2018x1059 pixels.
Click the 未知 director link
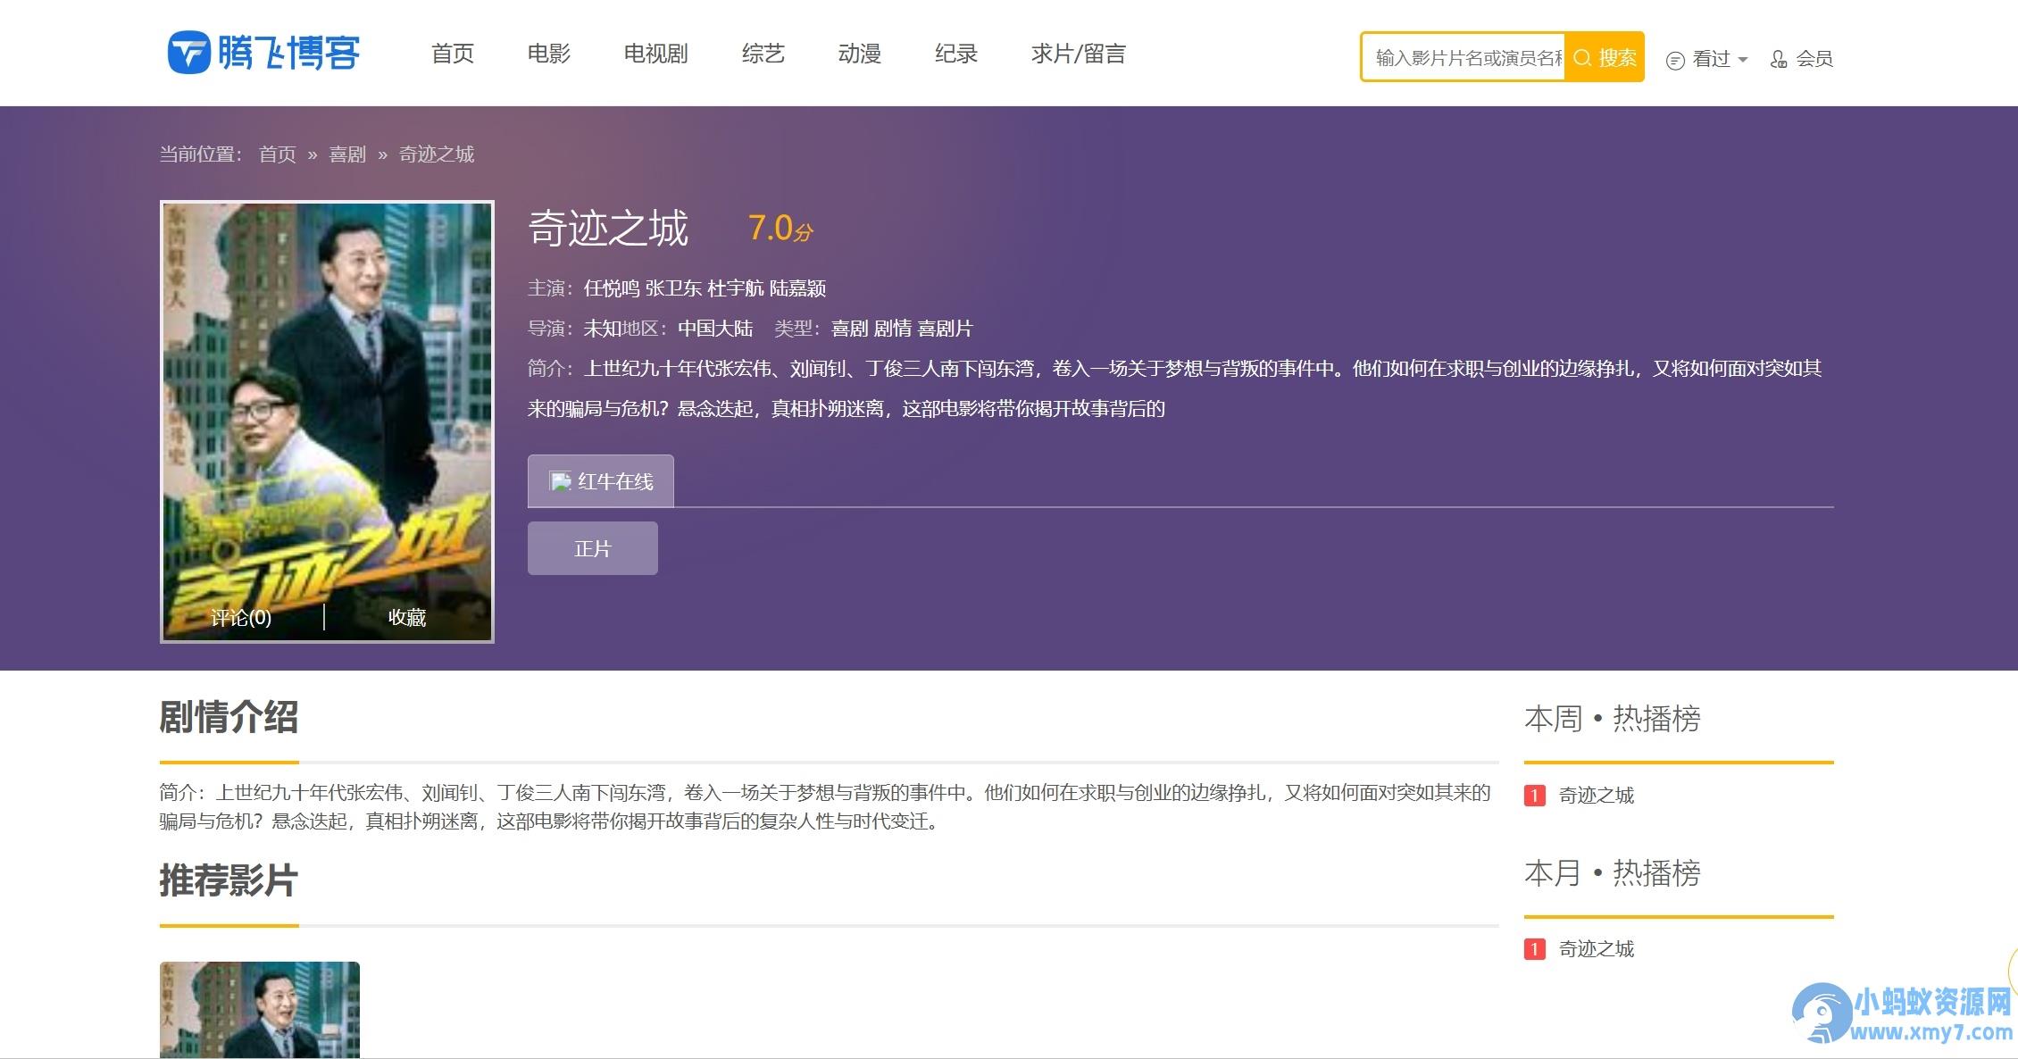[x=602, y=329]
